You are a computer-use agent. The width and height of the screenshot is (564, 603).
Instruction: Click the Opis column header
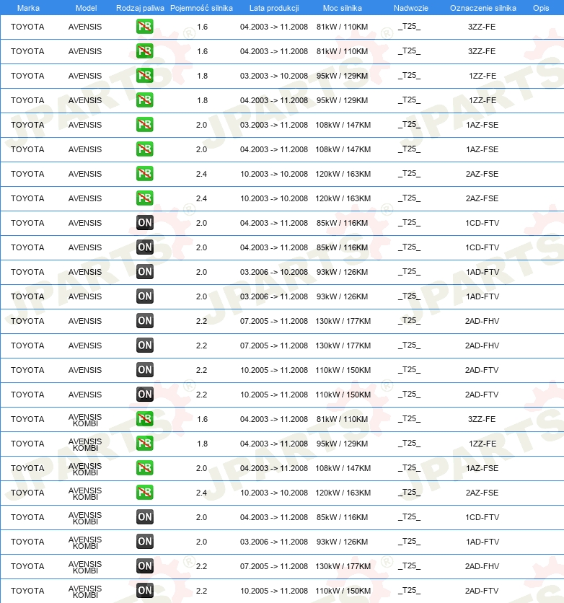tap(540, 8)
